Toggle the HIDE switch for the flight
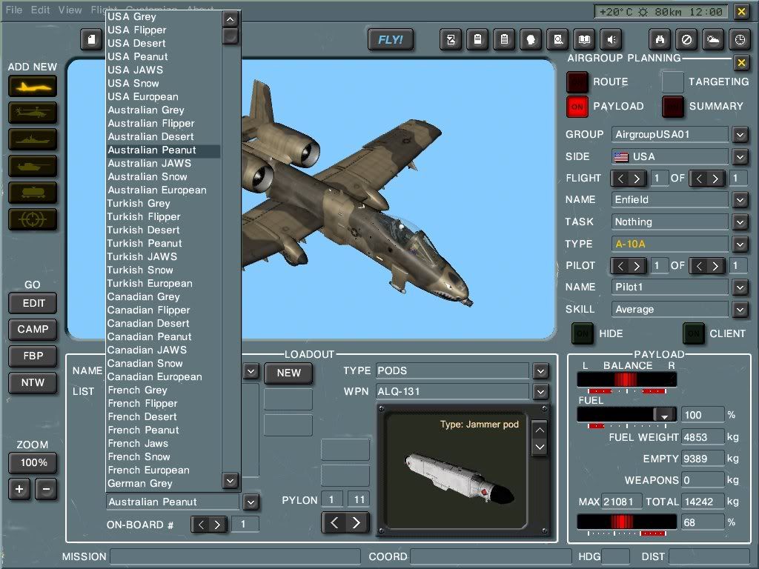Viewport: 759px width, 569px height. [x=582, y=333]
